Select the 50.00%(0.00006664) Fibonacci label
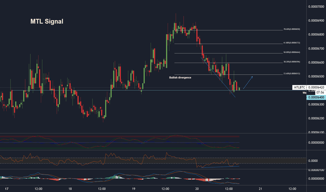The height and width of the screenshot is (192, 326). coord(291,52)
